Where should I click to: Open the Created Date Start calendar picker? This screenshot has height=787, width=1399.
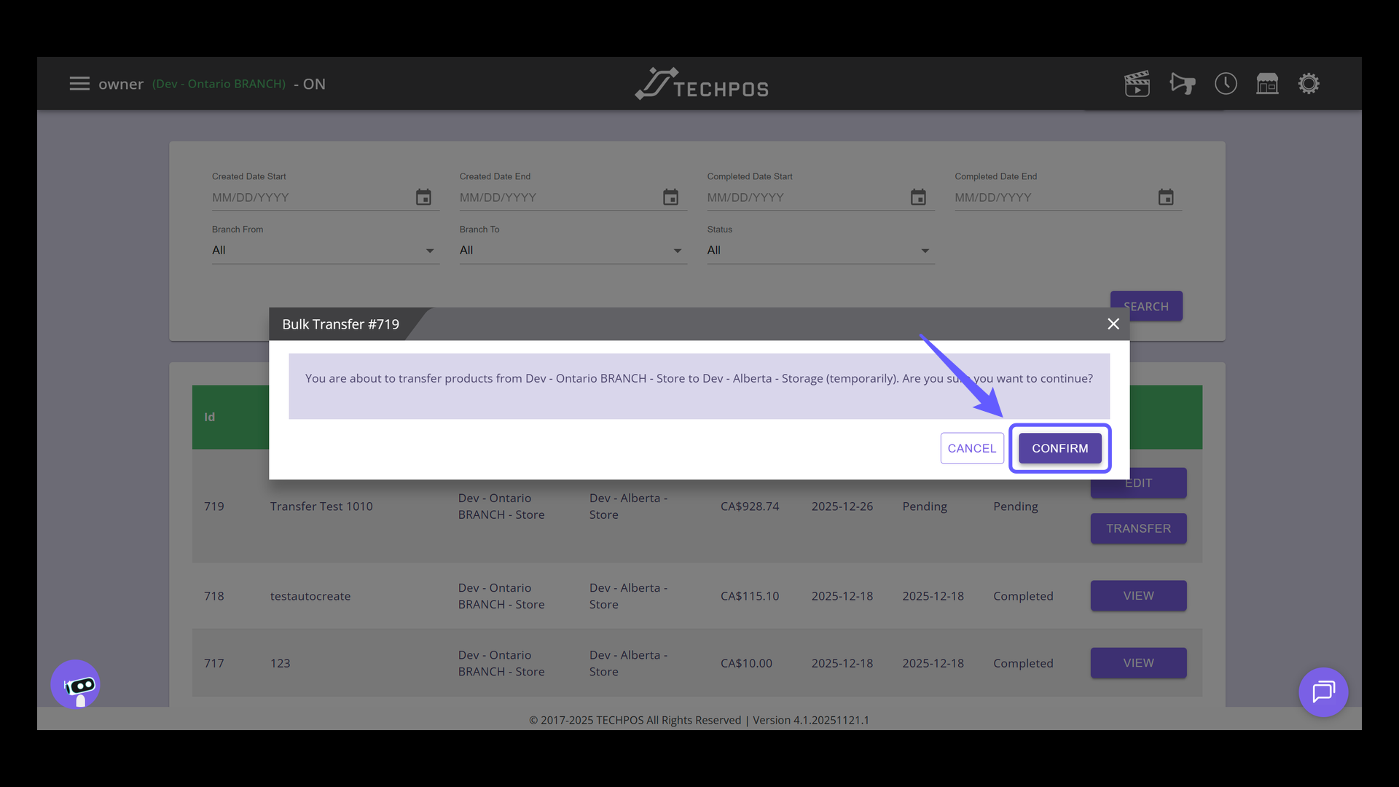click(423, 197)
